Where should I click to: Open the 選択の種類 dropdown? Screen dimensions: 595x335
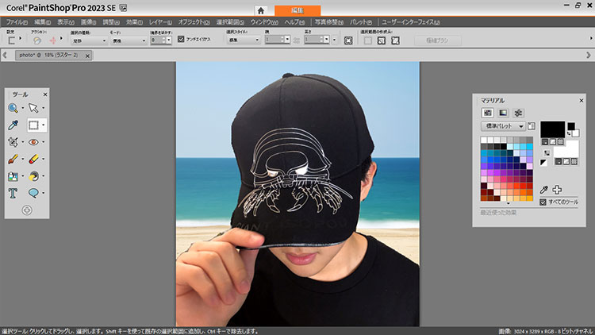pos(89,40)
